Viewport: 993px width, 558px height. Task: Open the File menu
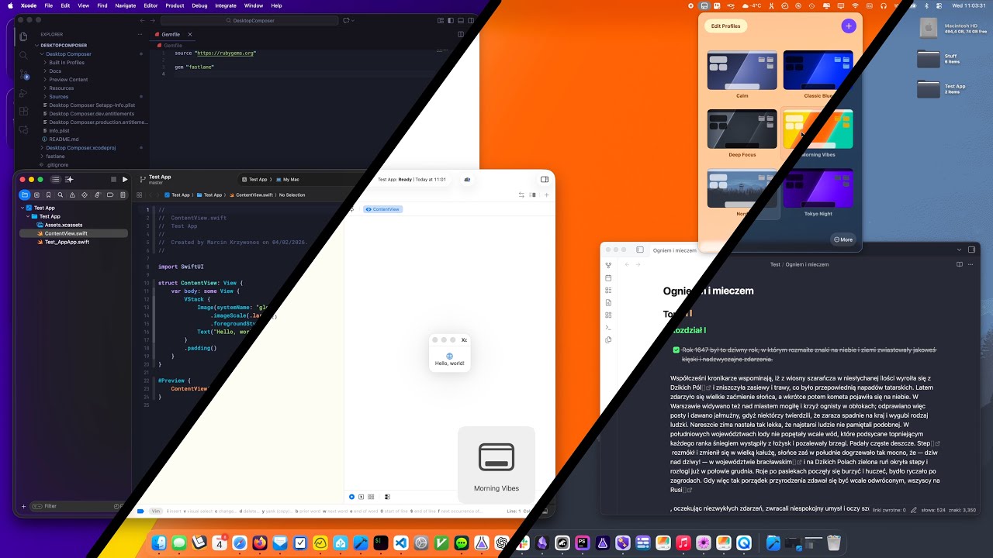pos(49,5)
